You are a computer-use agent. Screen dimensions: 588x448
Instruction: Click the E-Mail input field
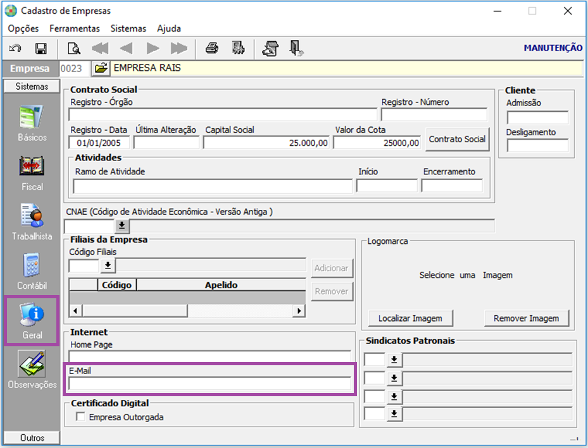(x=210, y=384)
